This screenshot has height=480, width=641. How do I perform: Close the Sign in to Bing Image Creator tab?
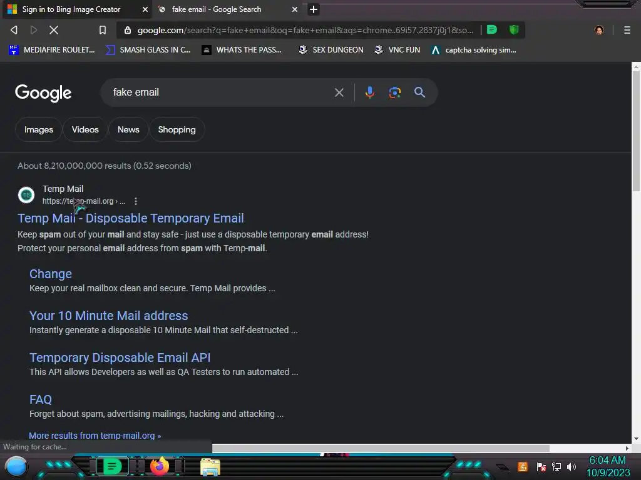[145, 9]
